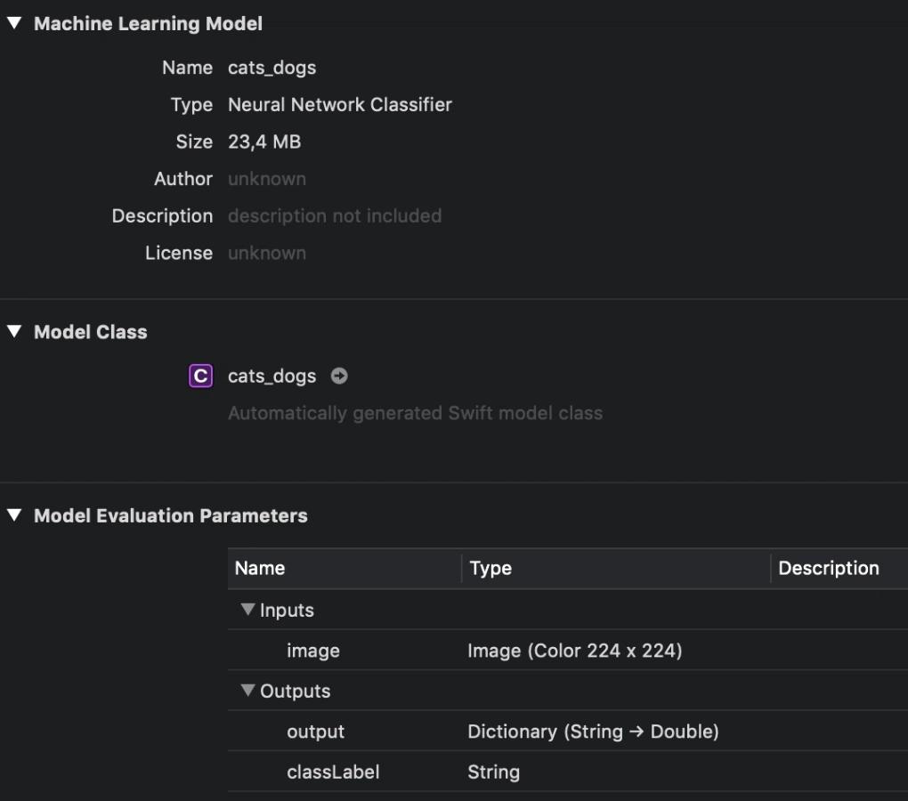Select the image input row
The width and height of the screenshot is (908, 801).
(x=313, y=651)
